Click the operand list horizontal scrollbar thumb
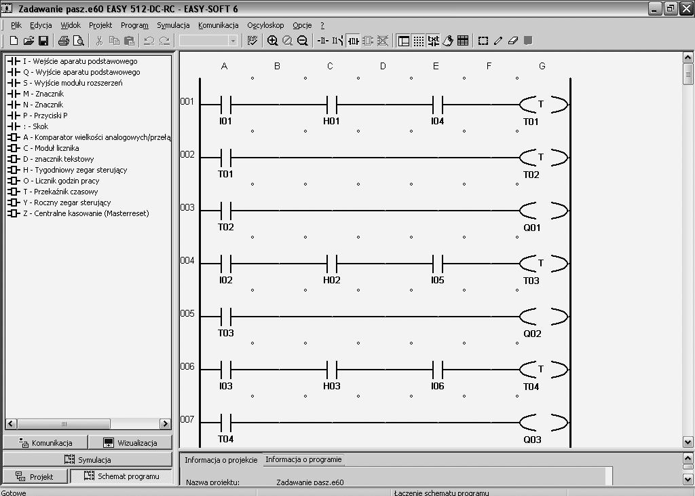The width and height of the screenshot is (695, 496). pyautogui.click(x=64, y=424)
